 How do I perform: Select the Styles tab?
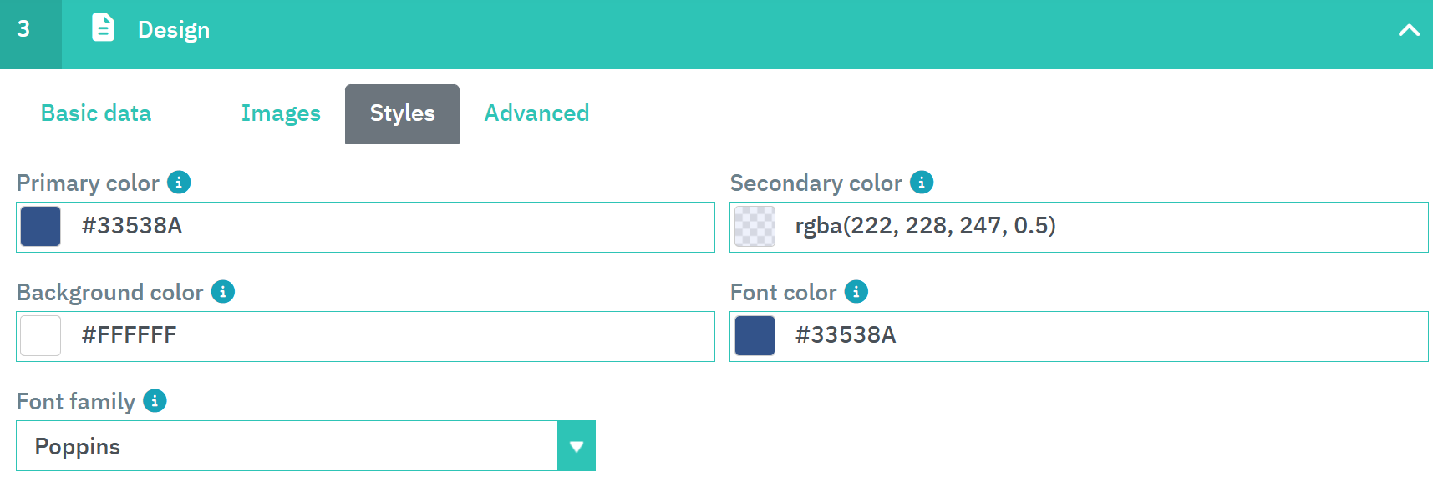[402, 113]
